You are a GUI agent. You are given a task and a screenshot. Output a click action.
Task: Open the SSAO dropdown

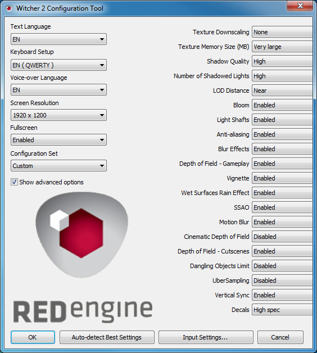tap(282, 207)
